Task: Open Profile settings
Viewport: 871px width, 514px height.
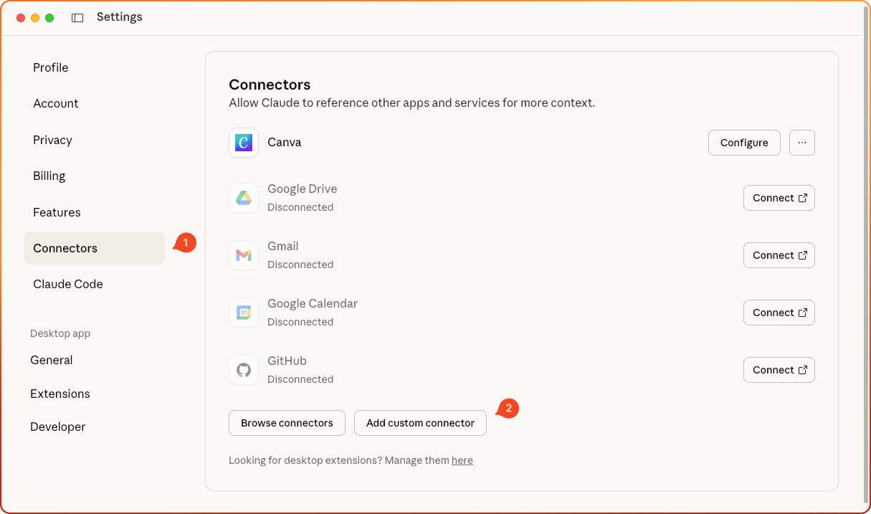Action: 50,67
